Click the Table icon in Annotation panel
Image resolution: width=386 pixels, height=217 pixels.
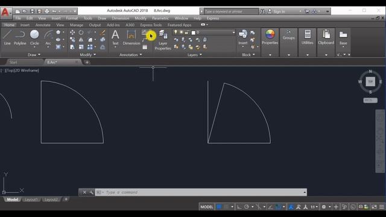pos(145,47)
